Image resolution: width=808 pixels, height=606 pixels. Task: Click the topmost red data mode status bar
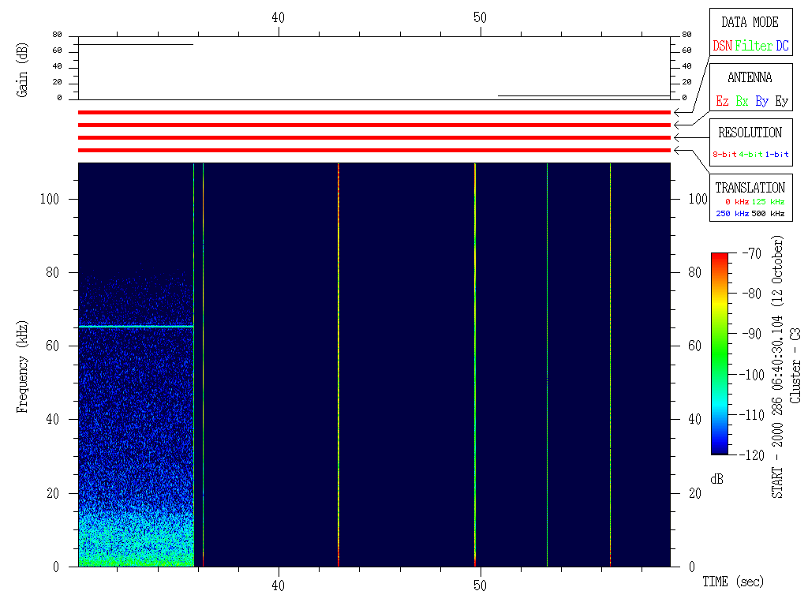[x=374, y=112]
